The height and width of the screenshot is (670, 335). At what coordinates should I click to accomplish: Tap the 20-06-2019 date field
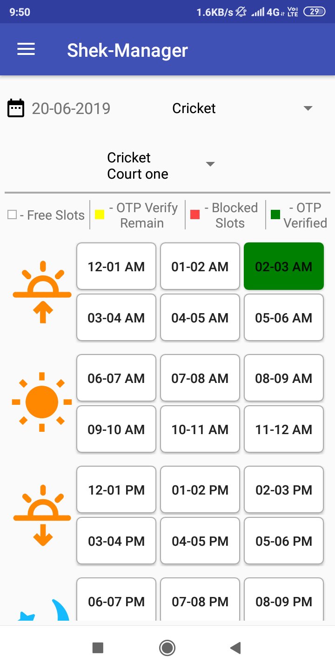pos(71,108)
